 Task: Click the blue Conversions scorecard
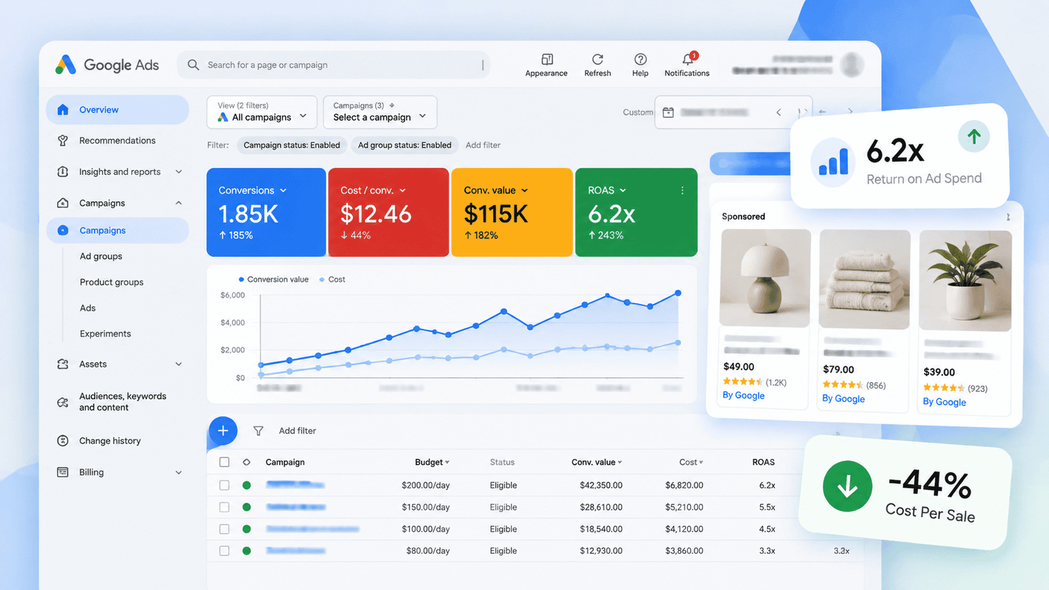(266, 212)
